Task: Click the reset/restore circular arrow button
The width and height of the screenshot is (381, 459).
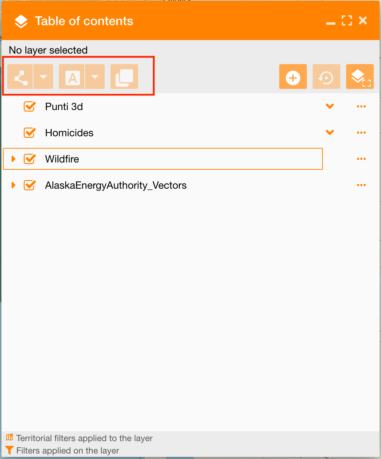Action: coord(326,76)
